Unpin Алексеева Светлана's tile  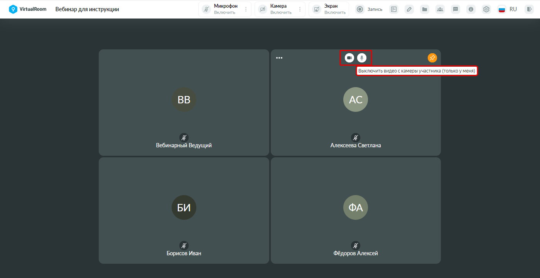point(432,58)
